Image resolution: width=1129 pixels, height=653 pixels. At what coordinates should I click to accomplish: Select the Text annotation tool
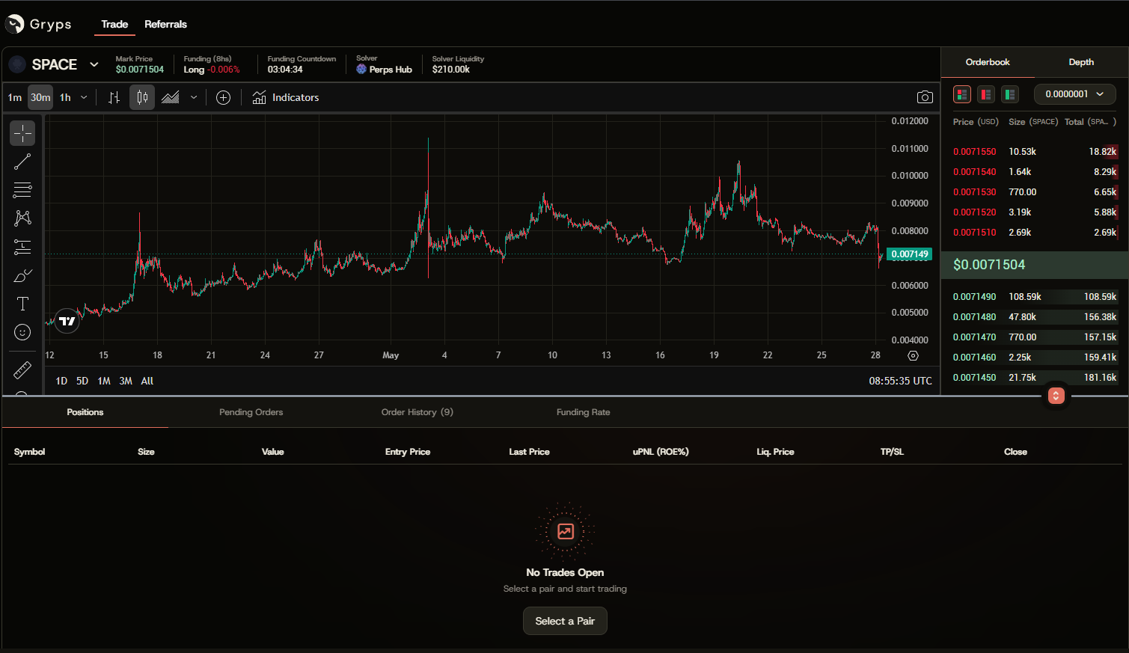coord(22,304)
